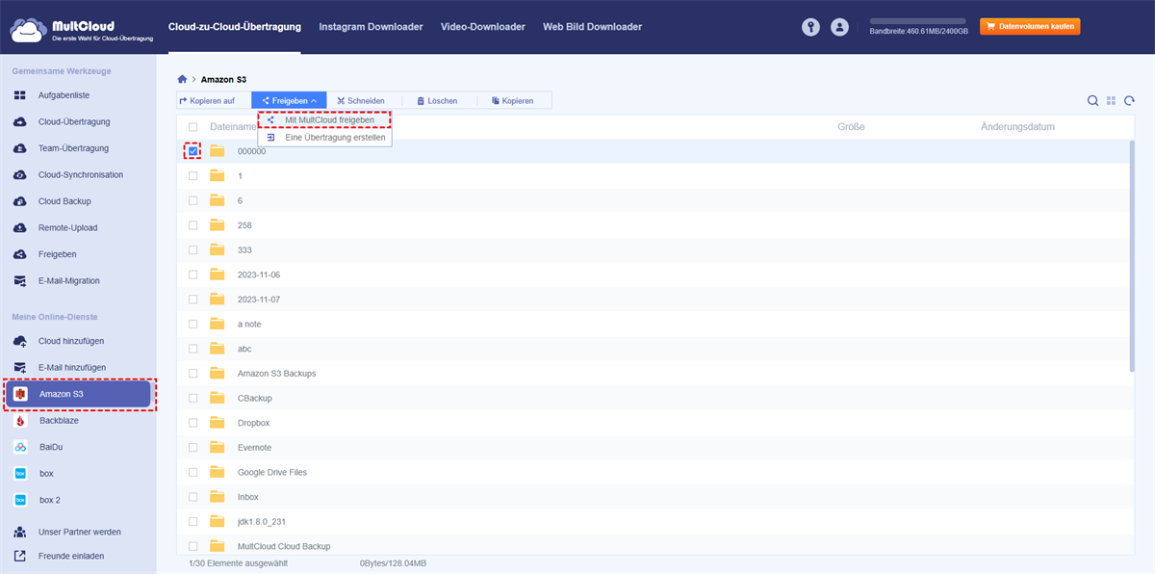Image resolution: width=1155 pixels, height=574 pixels.
Task: Uncheck the 000000 folder checkbox
Action: [193, 151]
